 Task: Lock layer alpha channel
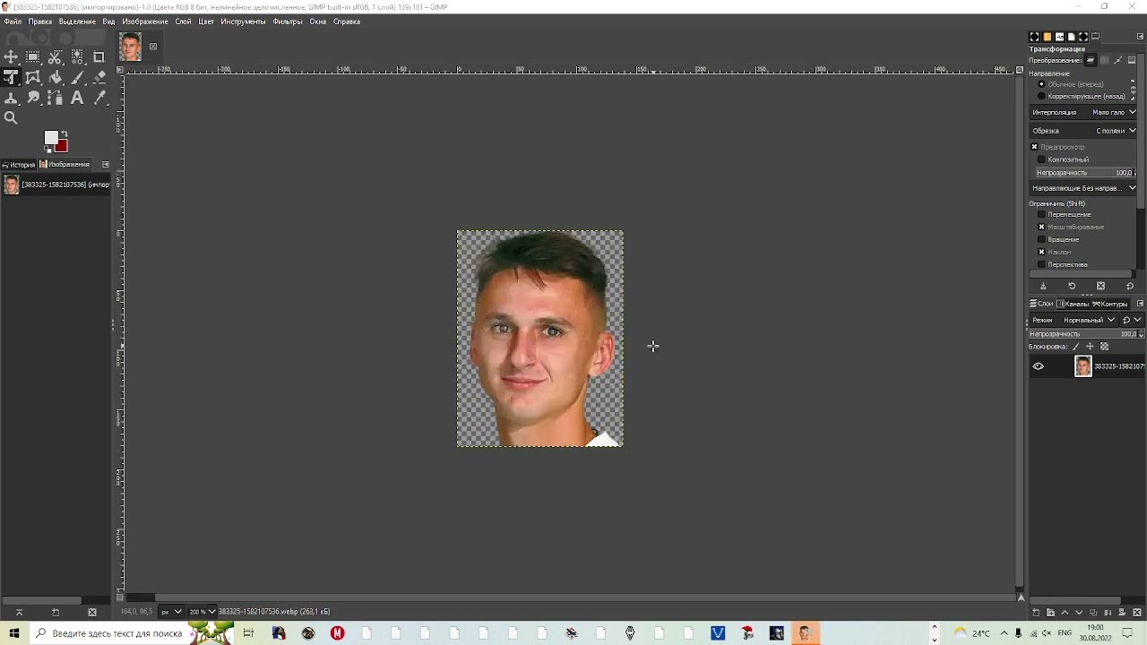click(1104, 347)
